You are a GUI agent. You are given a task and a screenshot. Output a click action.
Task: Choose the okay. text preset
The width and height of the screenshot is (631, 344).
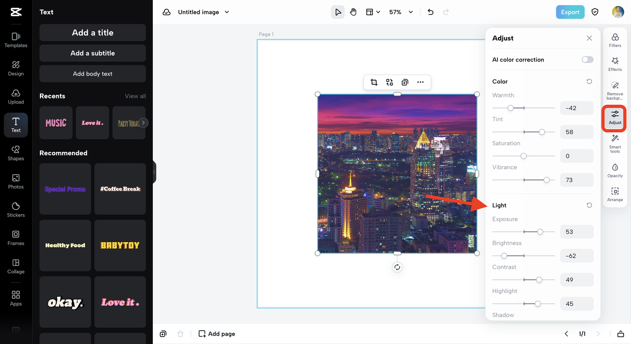point(65,302)
